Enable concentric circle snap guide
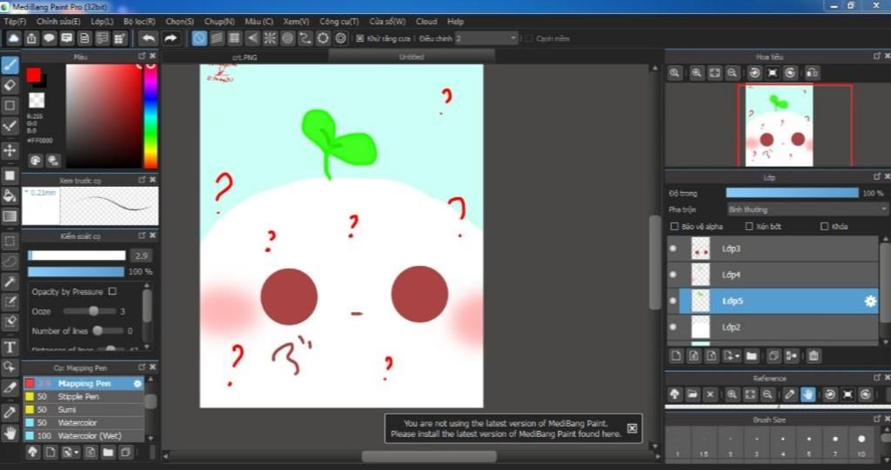Viewport: 891px width, 470px height. click(x=287, y=38)
